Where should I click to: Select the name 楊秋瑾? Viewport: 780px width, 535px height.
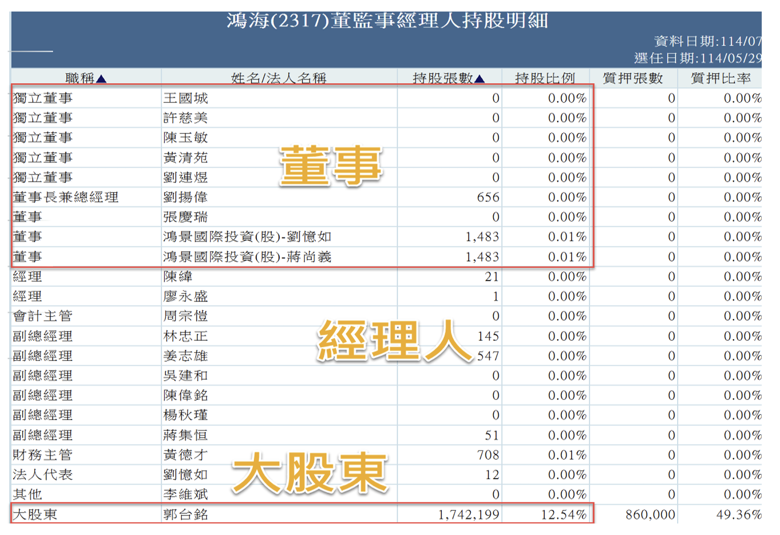point(185,415)
